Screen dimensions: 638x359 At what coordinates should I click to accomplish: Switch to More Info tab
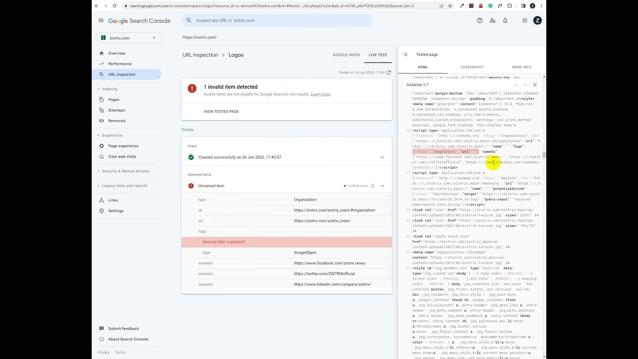521,67
